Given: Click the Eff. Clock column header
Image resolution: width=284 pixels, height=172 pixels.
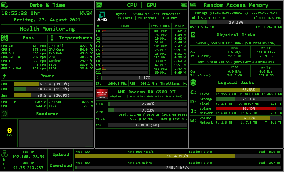Looking at the screenshot, I should tap(160, 26).
